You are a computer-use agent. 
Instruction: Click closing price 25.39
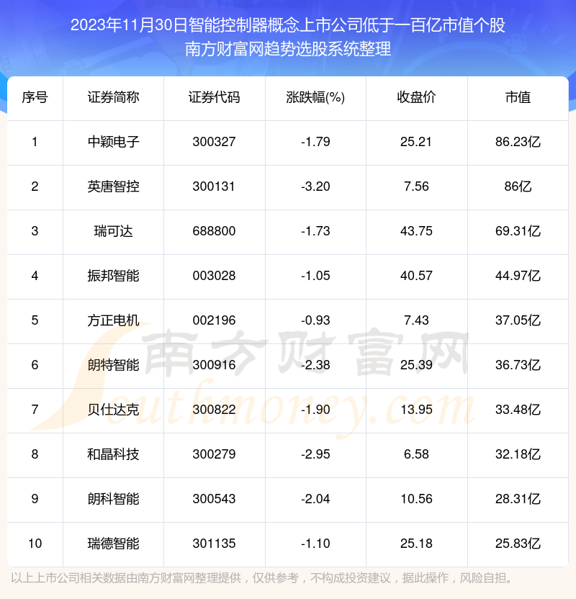[x=416, y=366]
